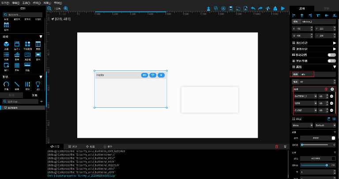339x179 pixels.
Task: Click the close X button in Hello window
Action: coord(161,75)
